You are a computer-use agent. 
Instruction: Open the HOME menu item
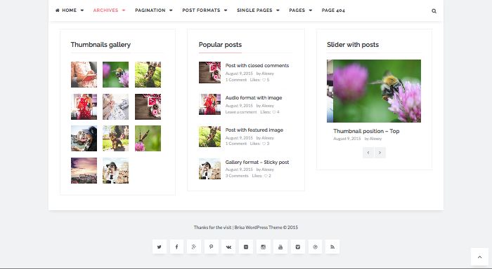[70, 11]
